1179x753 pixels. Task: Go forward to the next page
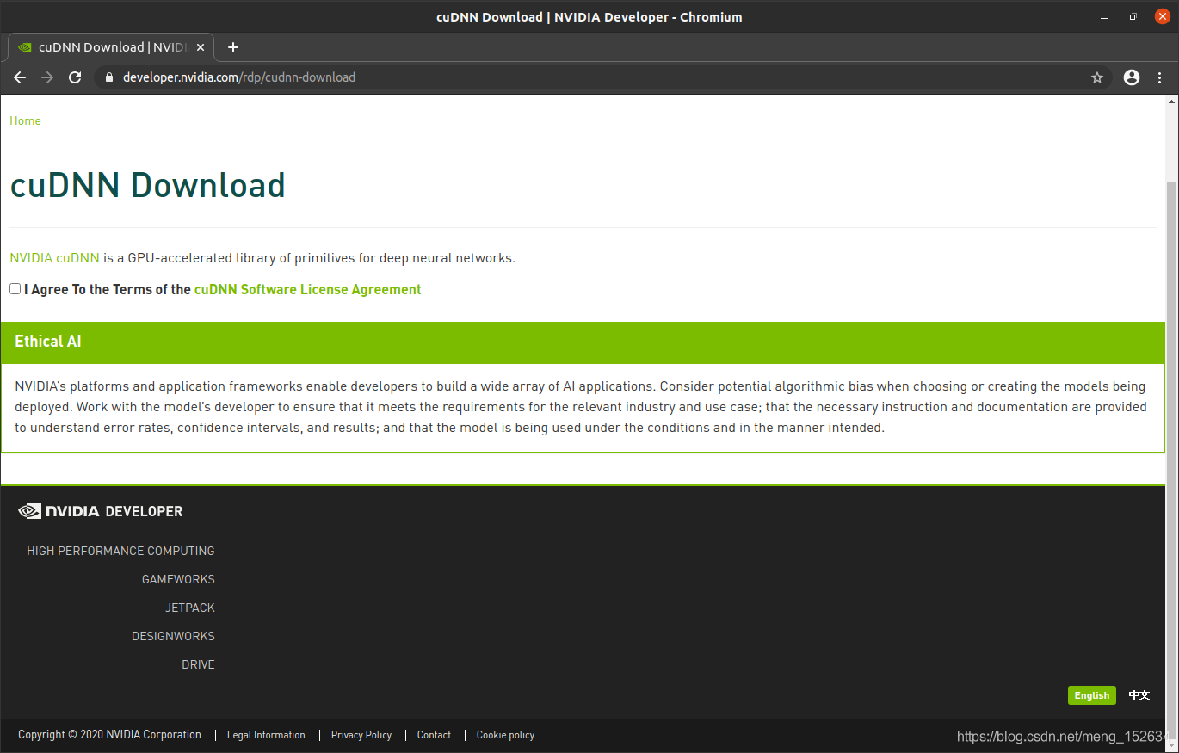pyautogui.click(x=47, y=77)
